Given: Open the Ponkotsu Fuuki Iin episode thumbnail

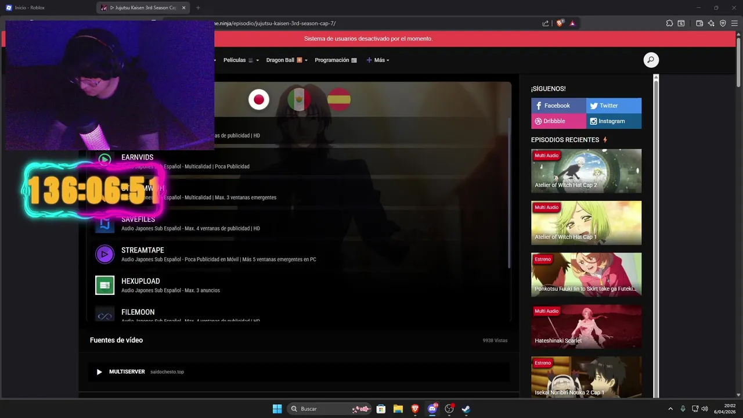Looking at the screenshot, I should click(x=586, y=275).
